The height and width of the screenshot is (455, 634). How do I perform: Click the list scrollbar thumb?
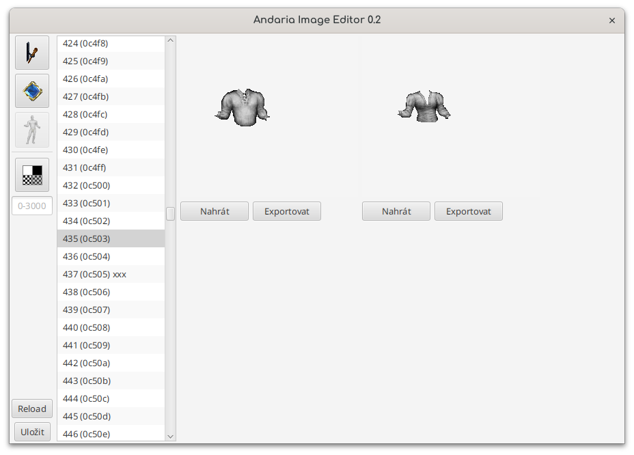coord(170,214)
